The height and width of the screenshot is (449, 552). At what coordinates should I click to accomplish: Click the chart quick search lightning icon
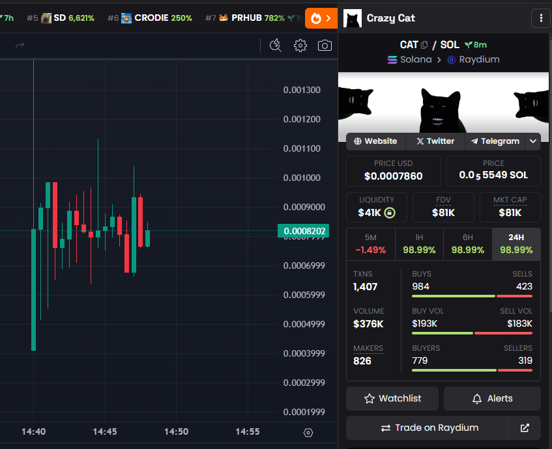tap(275, 46)
